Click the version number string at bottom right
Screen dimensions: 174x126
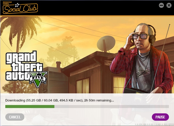[154, 124]
